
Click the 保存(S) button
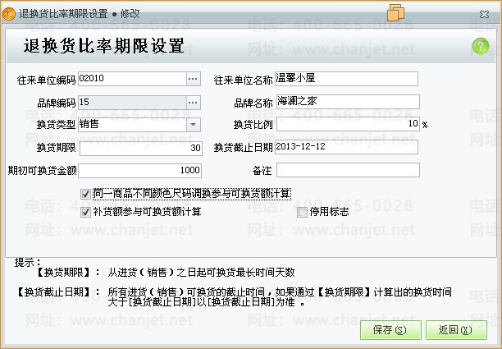pos(389,330)
